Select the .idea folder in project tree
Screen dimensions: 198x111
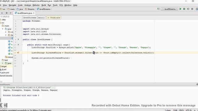pos(3,20)
